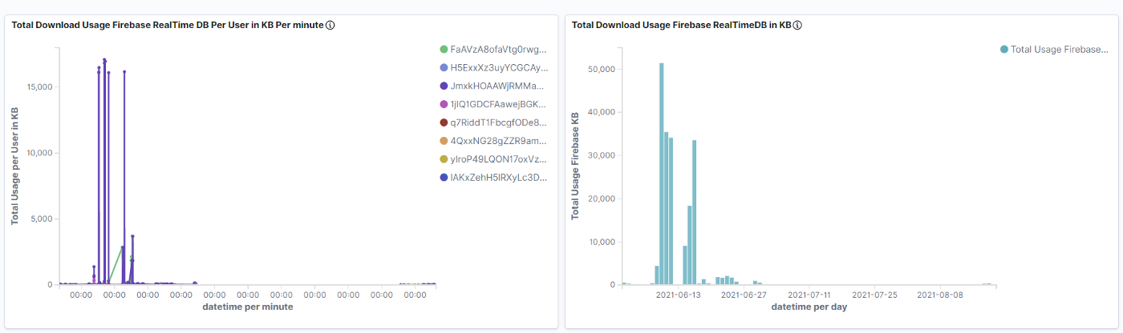1123x333 pixels.
Task: Click the magenta 1jIQ1GDCFAawejBGK legend dot
Action: click(444, 104)
